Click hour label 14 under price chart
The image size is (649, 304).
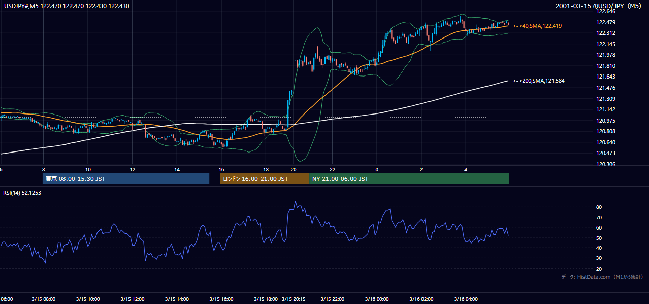point(177,169)
